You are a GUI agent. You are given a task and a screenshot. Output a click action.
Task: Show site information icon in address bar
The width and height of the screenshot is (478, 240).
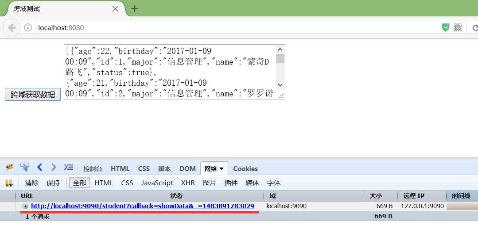28,28
